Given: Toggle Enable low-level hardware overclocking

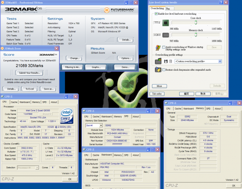Looking at the screenshot, I should click(x=156, y=14).
